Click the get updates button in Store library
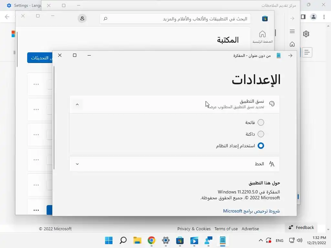Image resolution: width=331 pixels, height=248 pixels. click(40, 58)
